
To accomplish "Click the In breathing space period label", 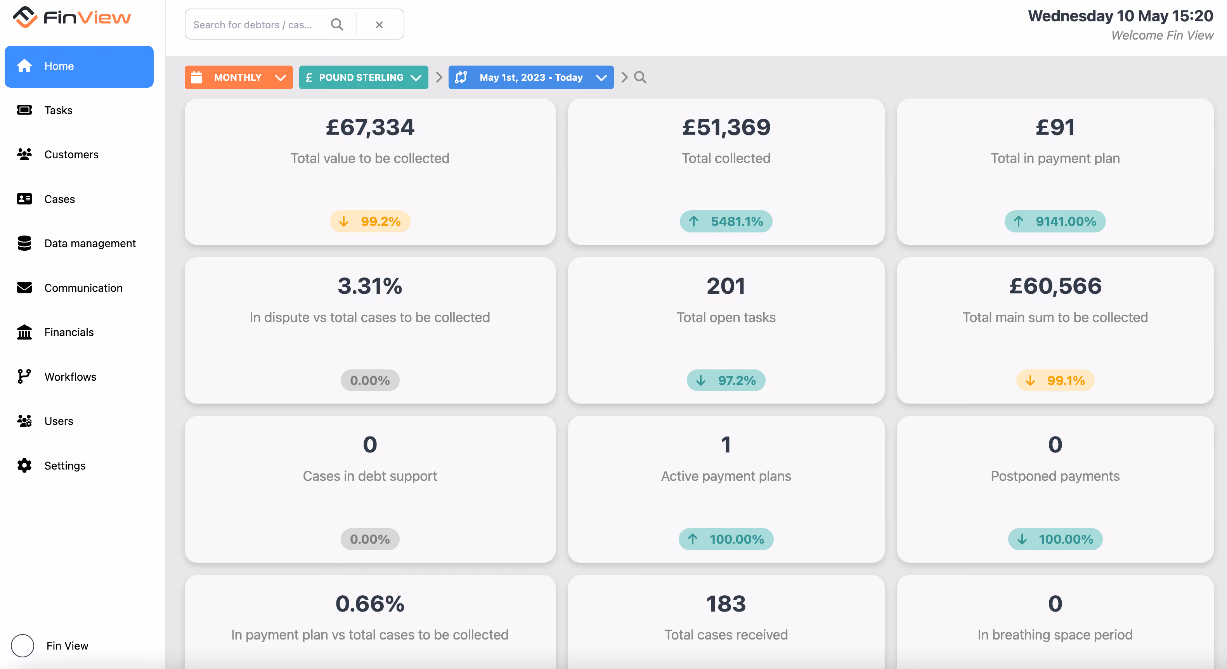I will click(x=1055, y=635).
